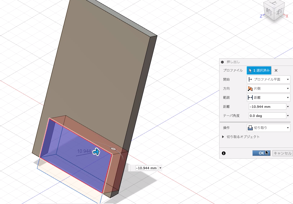This screenshot has height=204, width=293.
Task: Click the 右 face of the ViewCube
Action: click(x=279, y=11)
